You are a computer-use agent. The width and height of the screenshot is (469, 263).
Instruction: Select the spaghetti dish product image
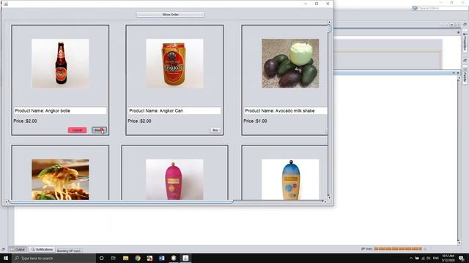(x=60, y=179)
